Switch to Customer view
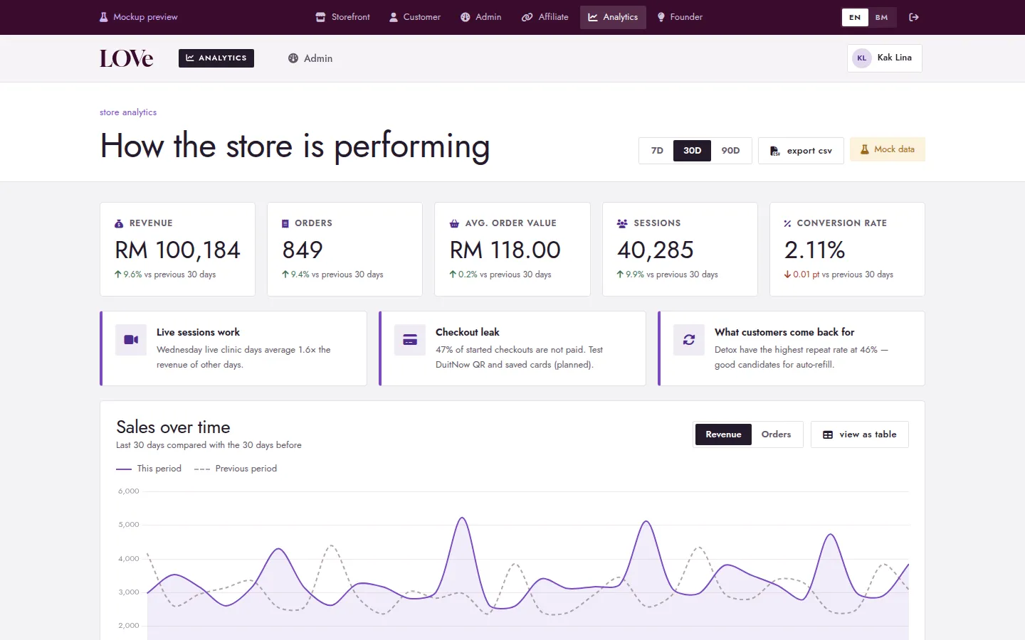The width and height of the screenshot is (1025, 640). [x=415, y=17]
